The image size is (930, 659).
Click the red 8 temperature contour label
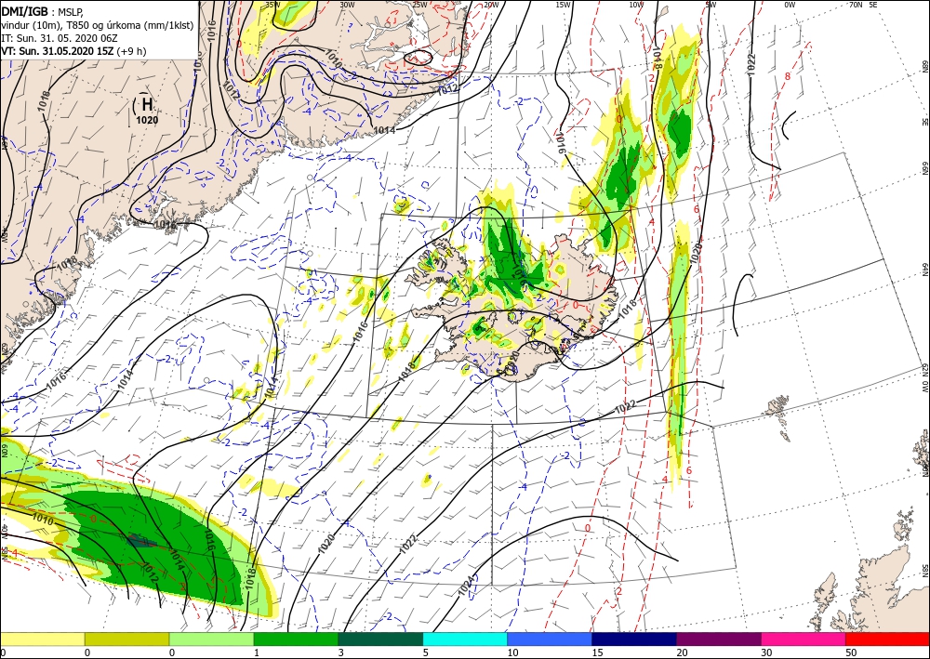click(787, 76)
